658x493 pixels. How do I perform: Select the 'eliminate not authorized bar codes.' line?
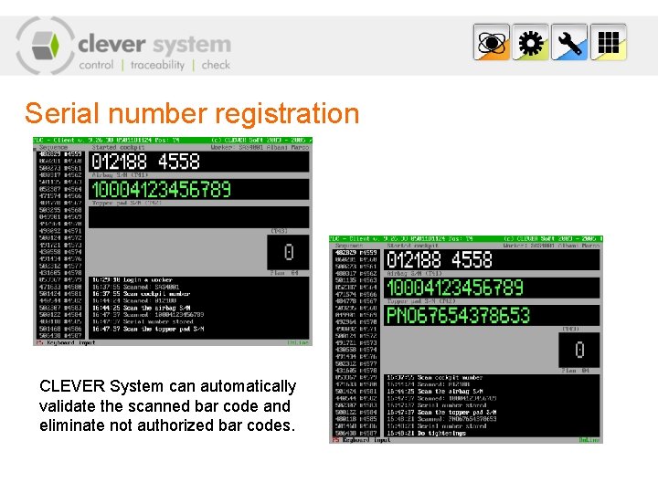[167, 425]
